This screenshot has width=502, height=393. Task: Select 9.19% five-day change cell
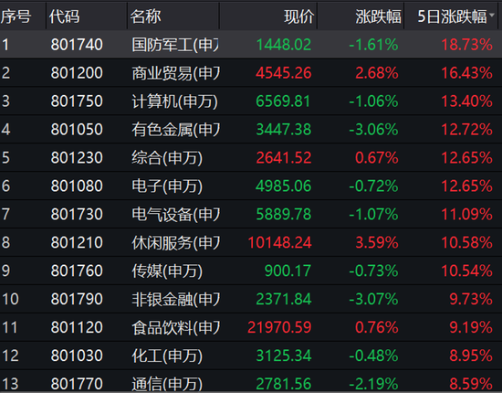(x=471, y=326)
